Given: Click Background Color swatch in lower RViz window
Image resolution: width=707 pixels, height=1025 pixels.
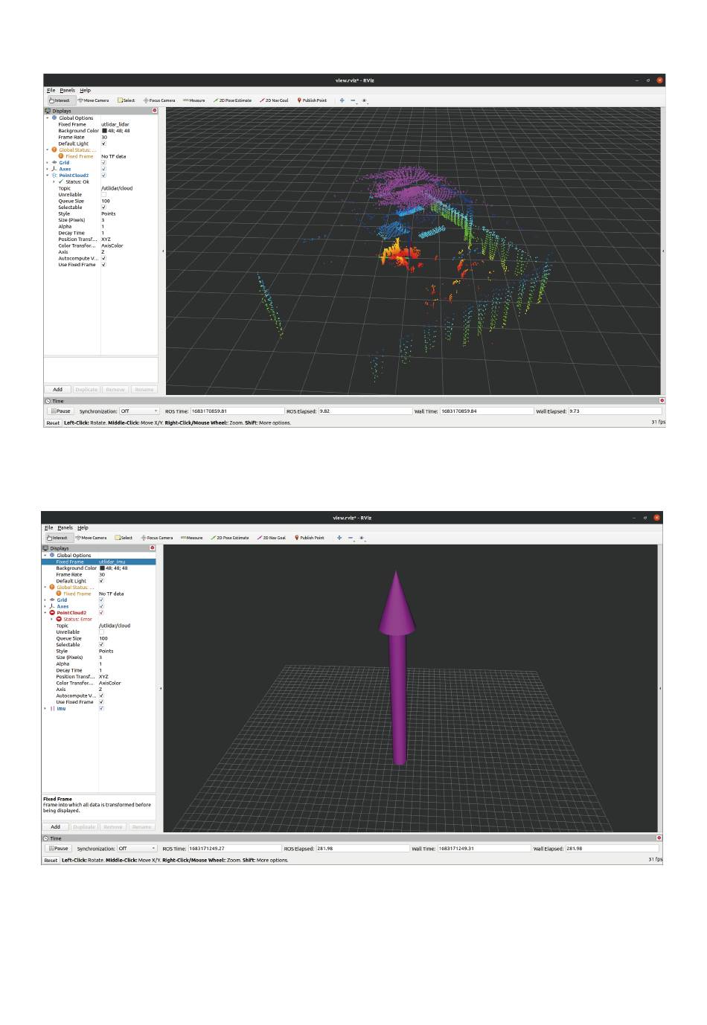Looking at the screenshot, I should point(103,568).
